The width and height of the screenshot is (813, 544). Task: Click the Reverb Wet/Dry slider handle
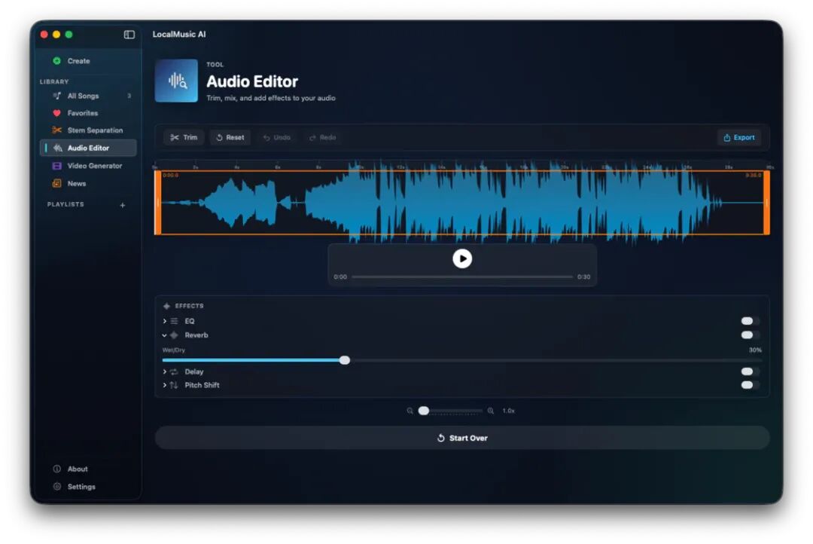pyautogui.click(x=345, y=360)
